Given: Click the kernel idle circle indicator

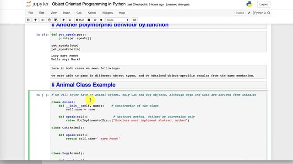Looking at the screenshot, I should [269, 13].
